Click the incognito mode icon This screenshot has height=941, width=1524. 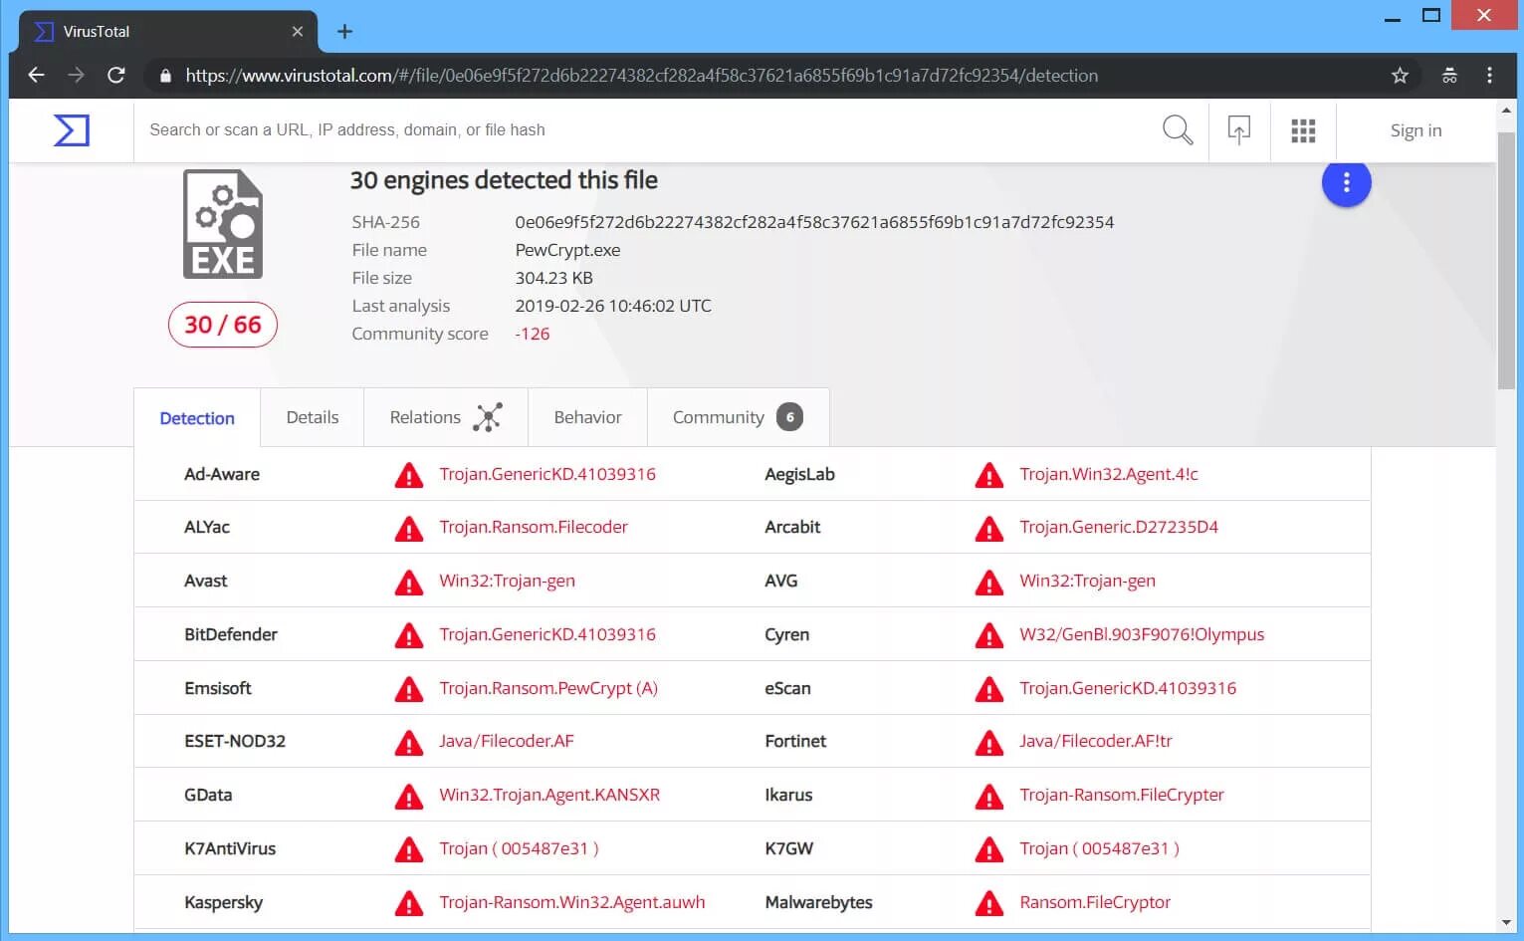(1449, 75)
